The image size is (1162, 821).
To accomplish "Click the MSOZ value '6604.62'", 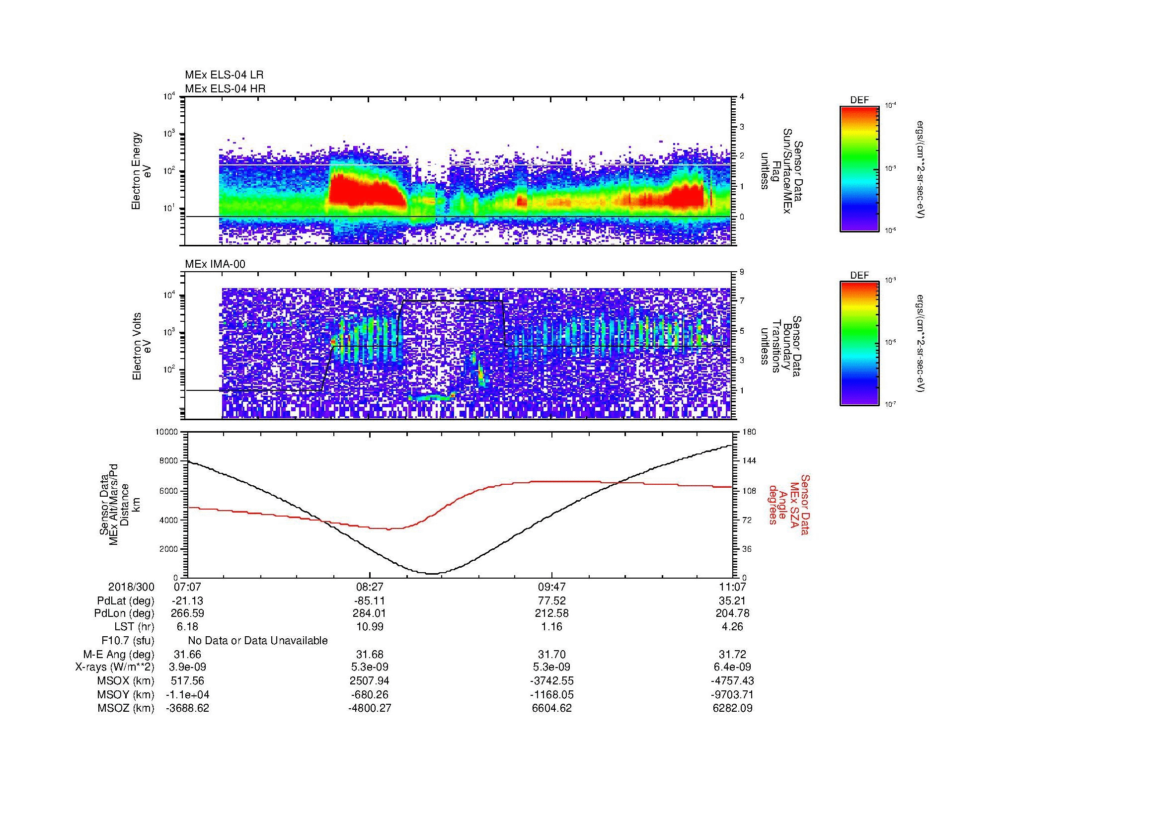I will click(551, 708).
